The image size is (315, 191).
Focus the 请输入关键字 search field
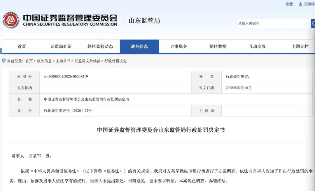pos(274,23)
